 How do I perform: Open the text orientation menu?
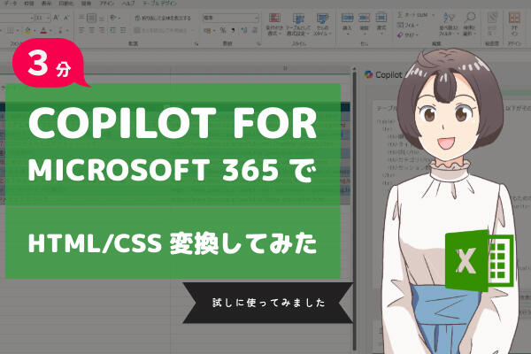point(114,18)
